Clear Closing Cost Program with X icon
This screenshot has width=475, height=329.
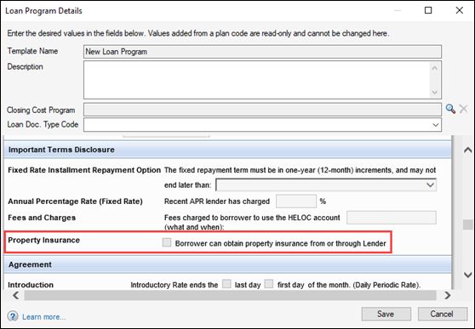pyautogui.click(x=463, y=109)
